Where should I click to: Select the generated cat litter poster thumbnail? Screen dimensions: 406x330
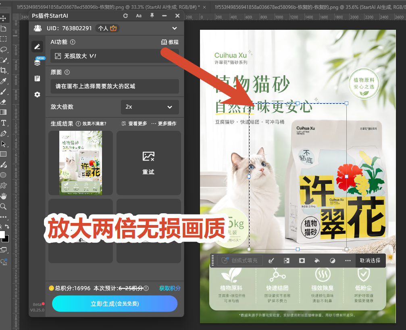click(81, 163)
